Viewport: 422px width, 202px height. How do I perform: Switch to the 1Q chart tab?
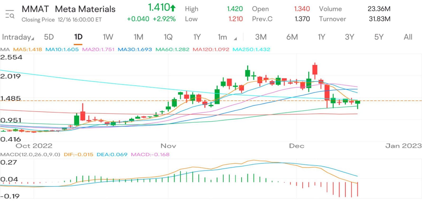(168, 37)
